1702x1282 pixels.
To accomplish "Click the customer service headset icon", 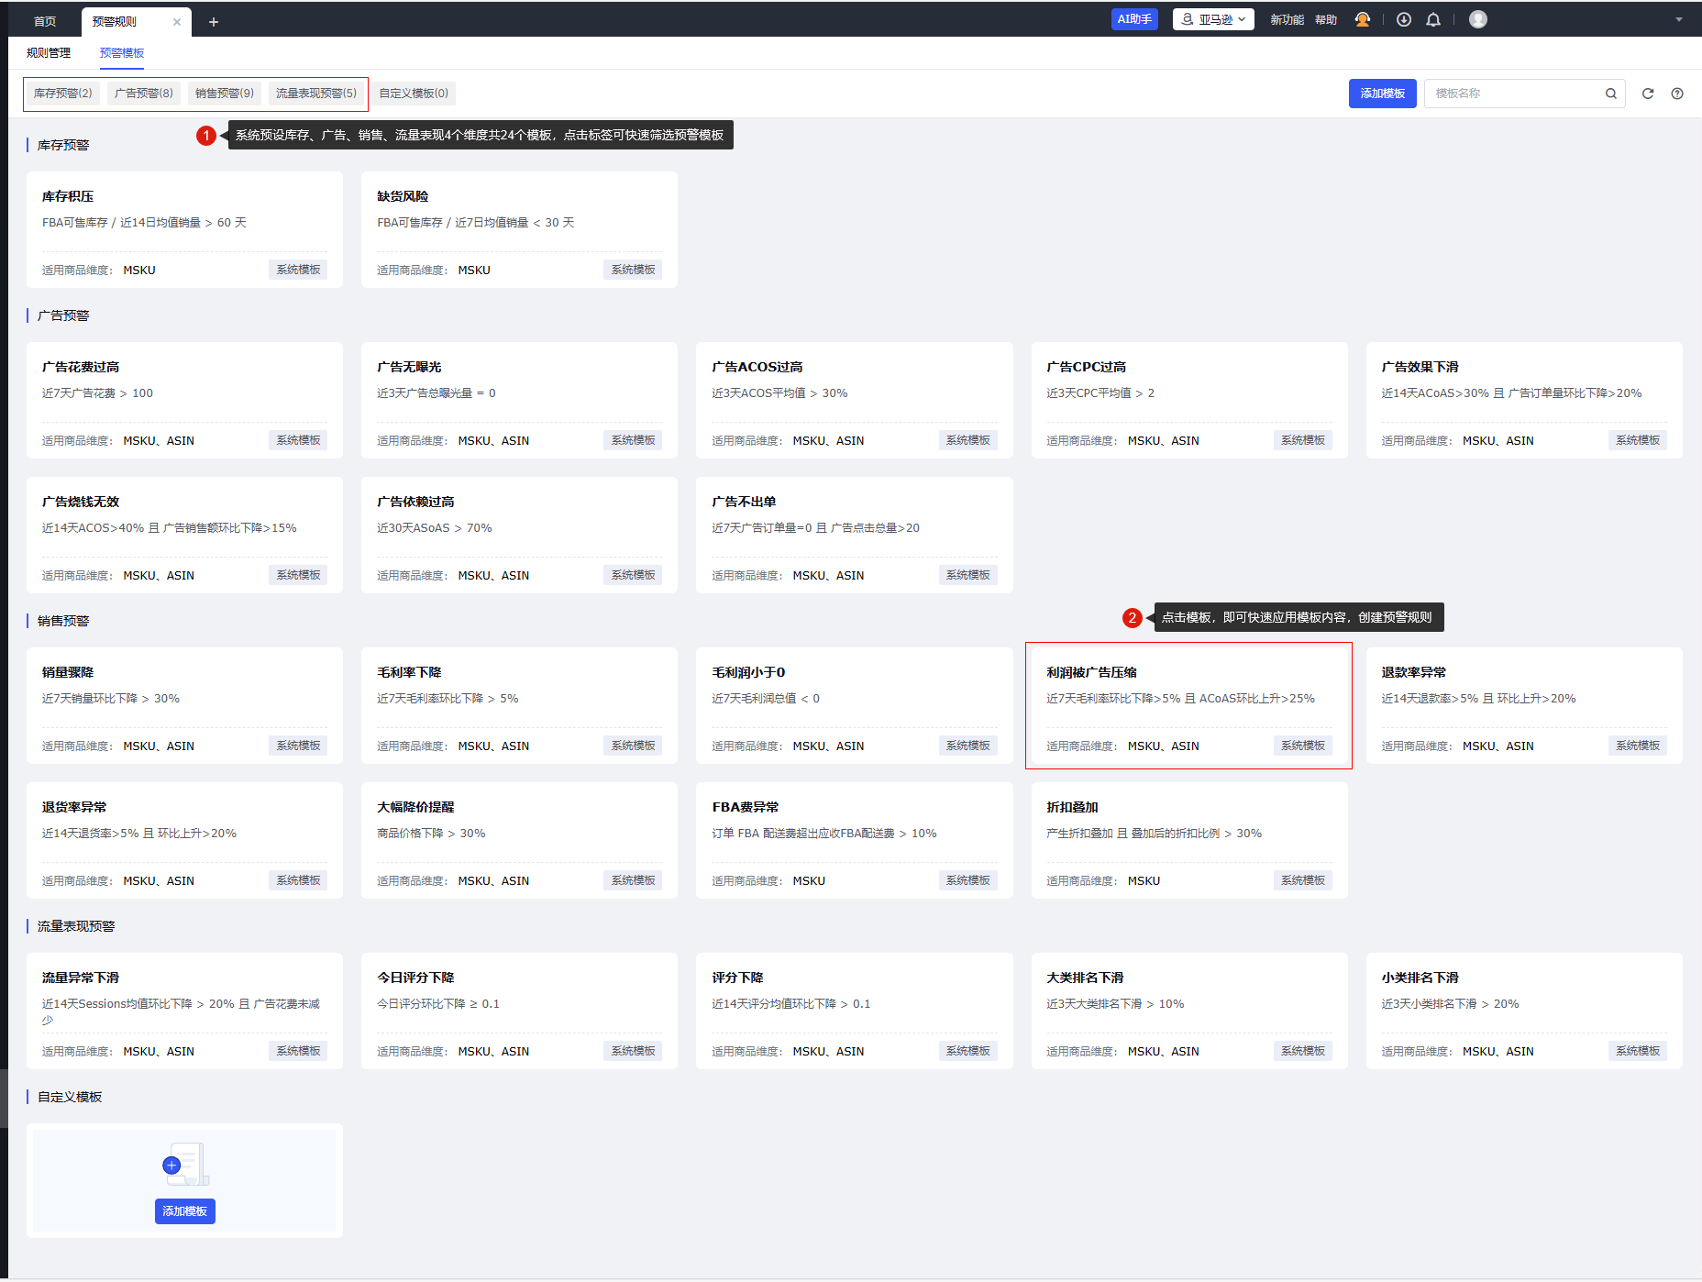I will [1363, 19].
